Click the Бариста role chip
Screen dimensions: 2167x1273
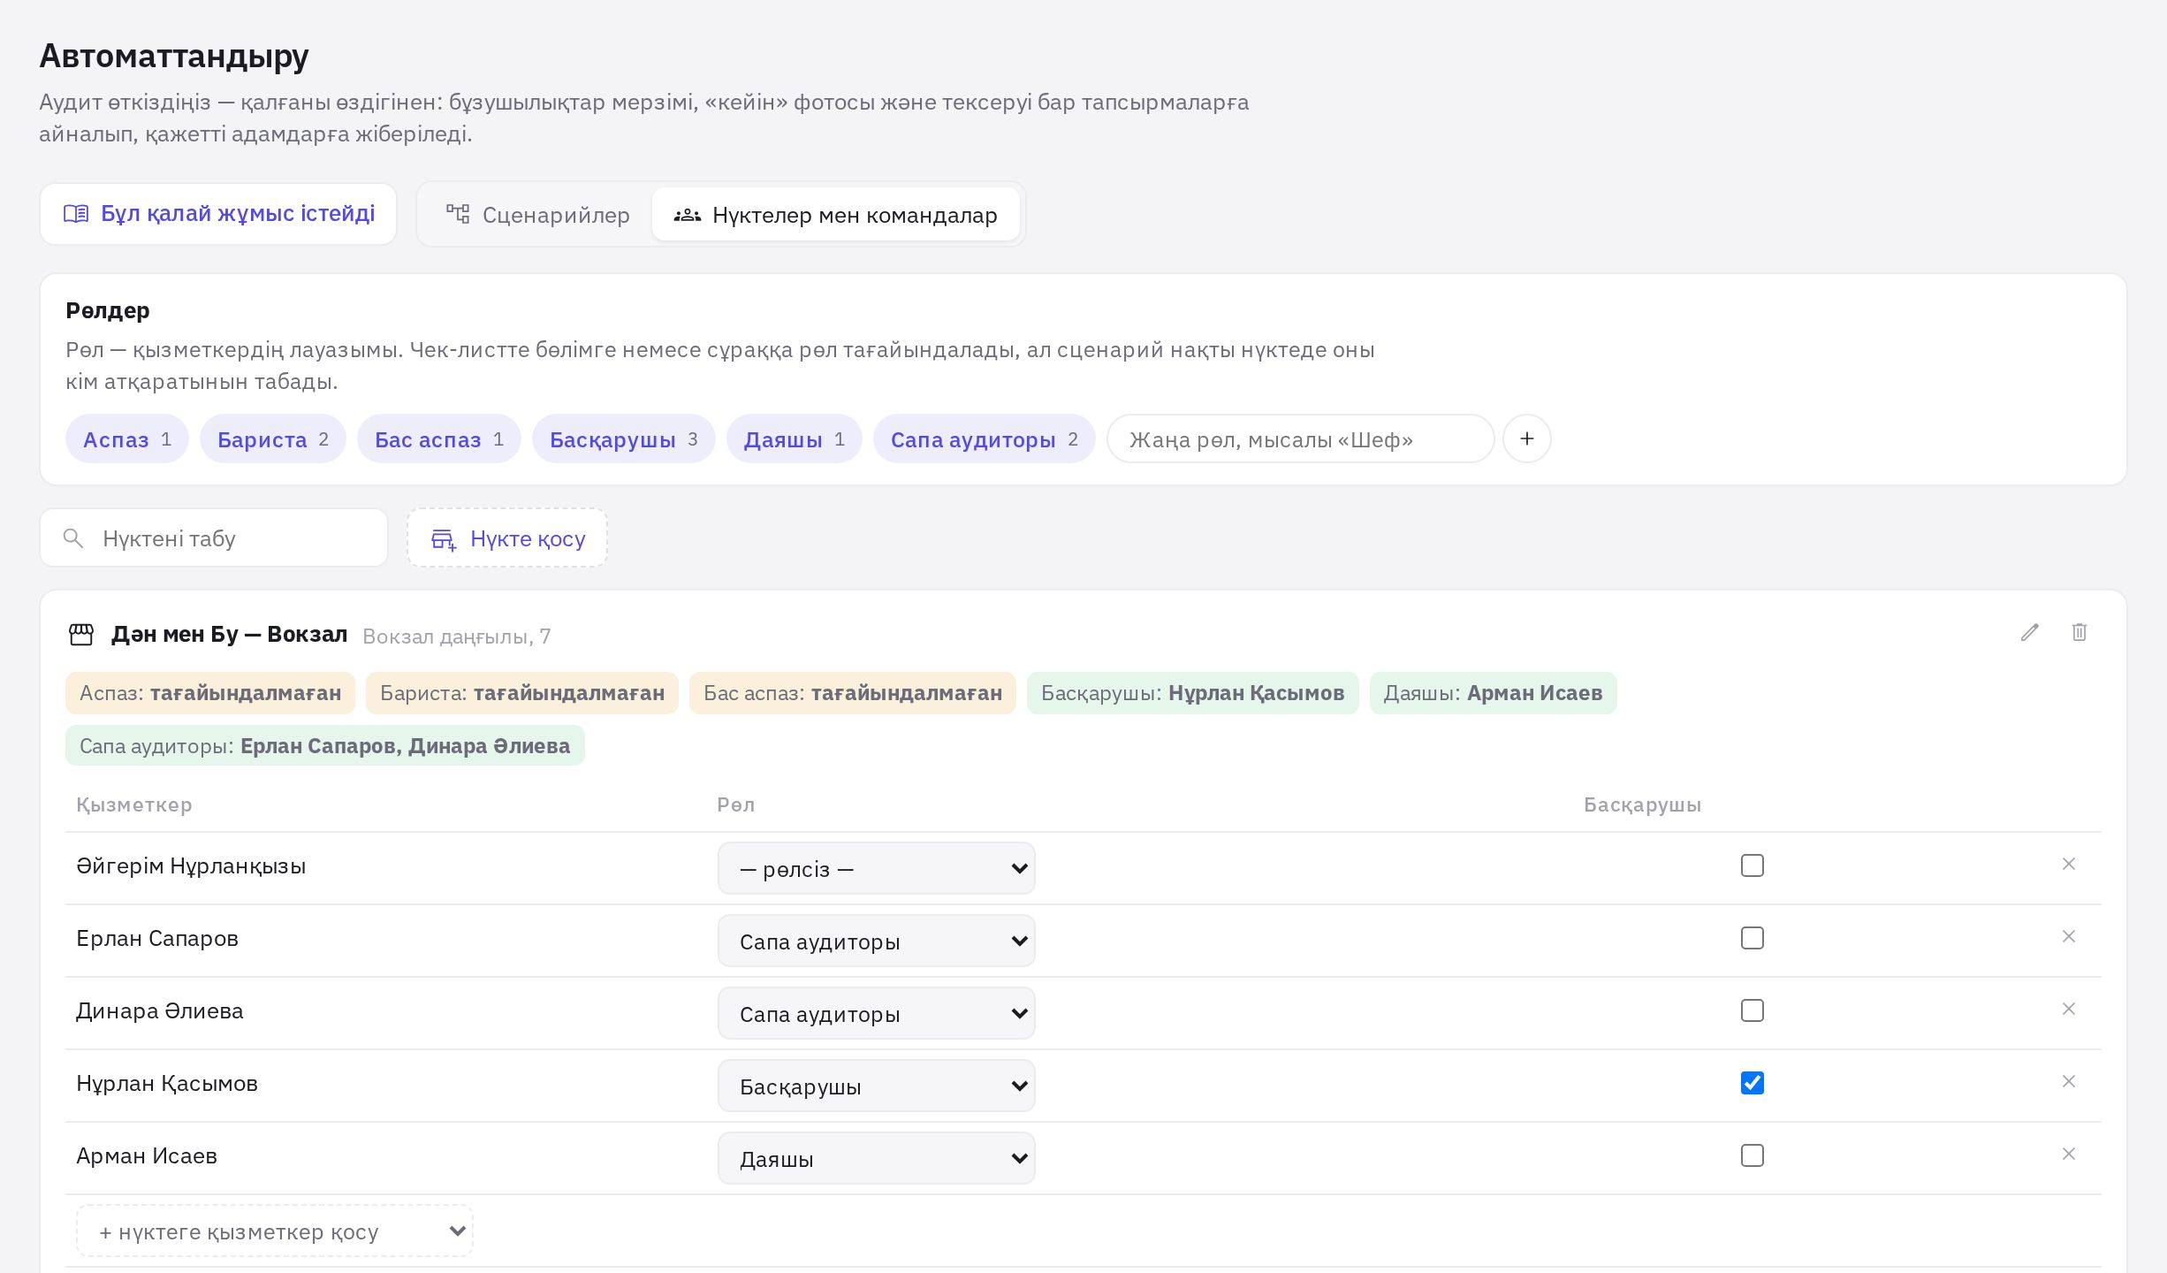click(272, 438)
